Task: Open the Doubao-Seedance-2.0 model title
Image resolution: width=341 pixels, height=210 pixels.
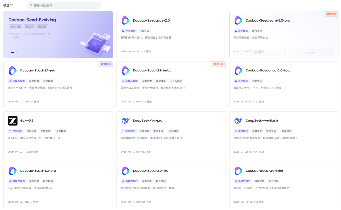Action: [151, 20]
